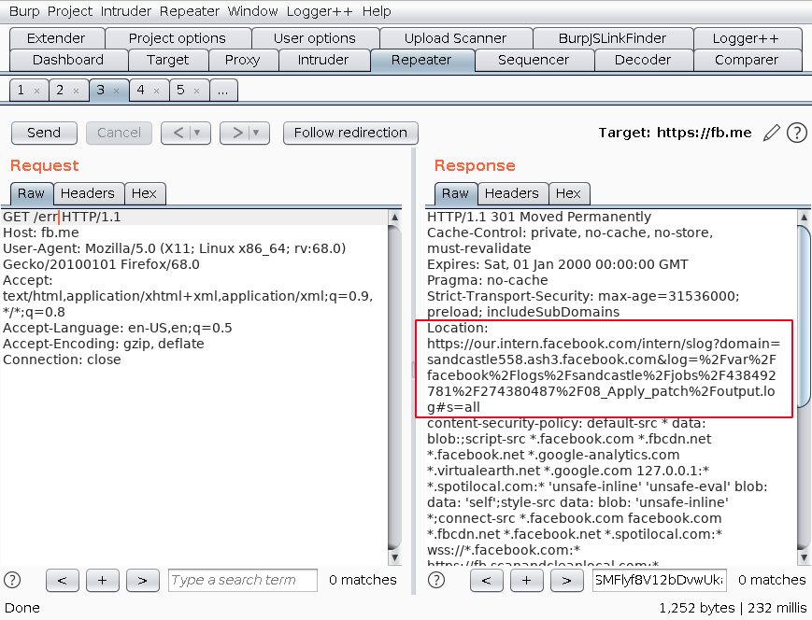The height and width of the screenshot is (620, 812).
Task: Send the request
Action: (44, 133)
